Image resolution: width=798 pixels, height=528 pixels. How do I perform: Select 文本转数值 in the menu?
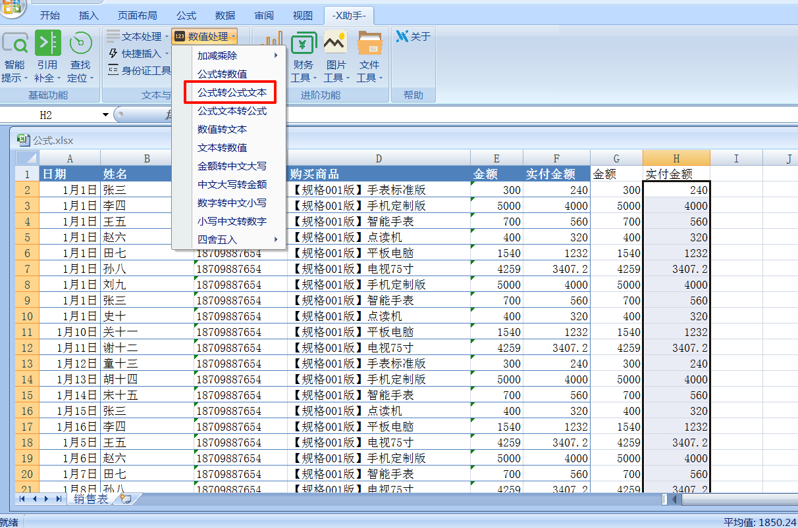229,148
